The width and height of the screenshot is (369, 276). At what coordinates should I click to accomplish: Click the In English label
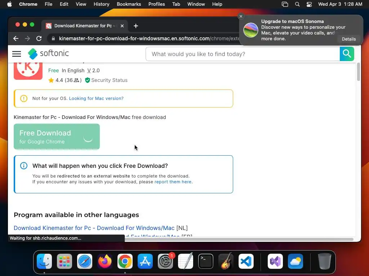click(x=73, y=70)
